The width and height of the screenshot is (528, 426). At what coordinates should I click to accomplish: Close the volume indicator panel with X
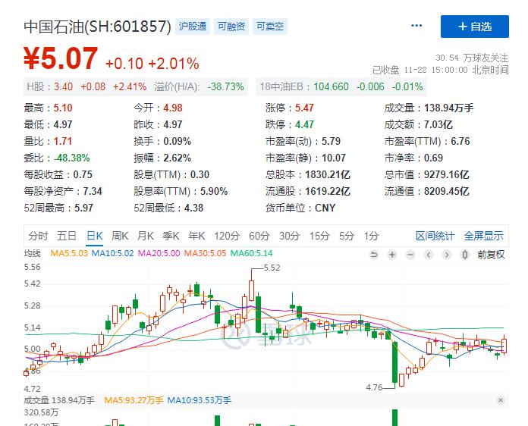(501, 400)
